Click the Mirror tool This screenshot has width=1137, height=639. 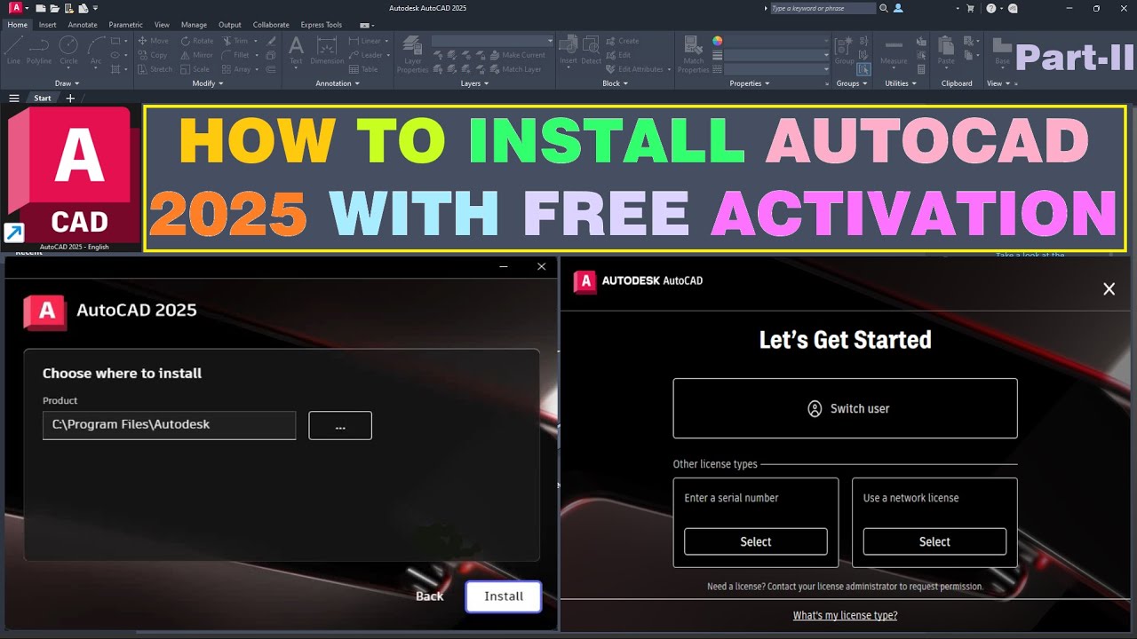point(196,55)
